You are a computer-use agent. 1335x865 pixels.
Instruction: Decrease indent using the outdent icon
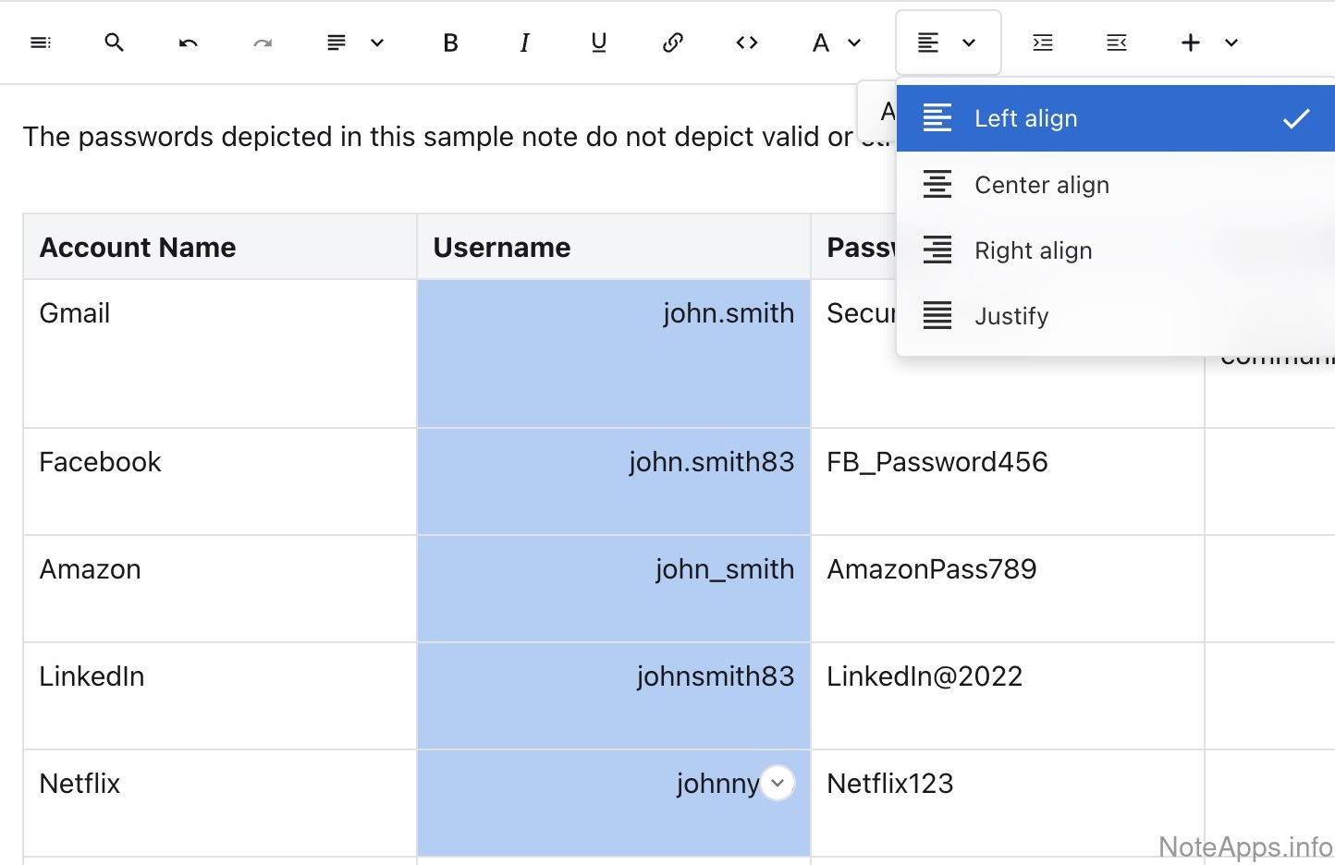[1117, 43]
